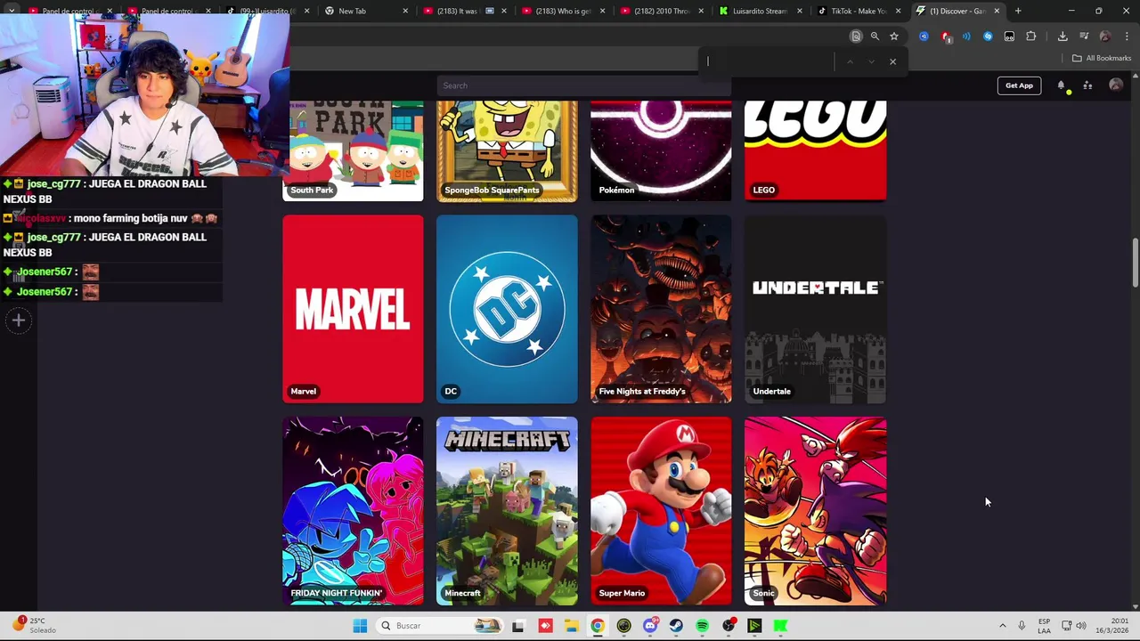This screenshot has width=1140, height=641.
Task: Click the find-in-page icon in address bar
Action: point(856,37)
